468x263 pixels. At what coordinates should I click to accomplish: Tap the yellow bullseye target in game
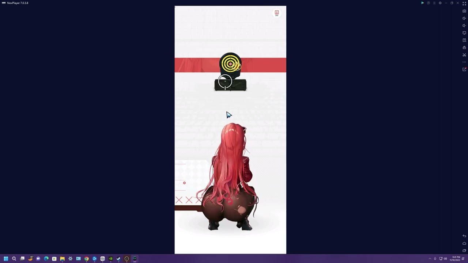(x=230, y=64)
